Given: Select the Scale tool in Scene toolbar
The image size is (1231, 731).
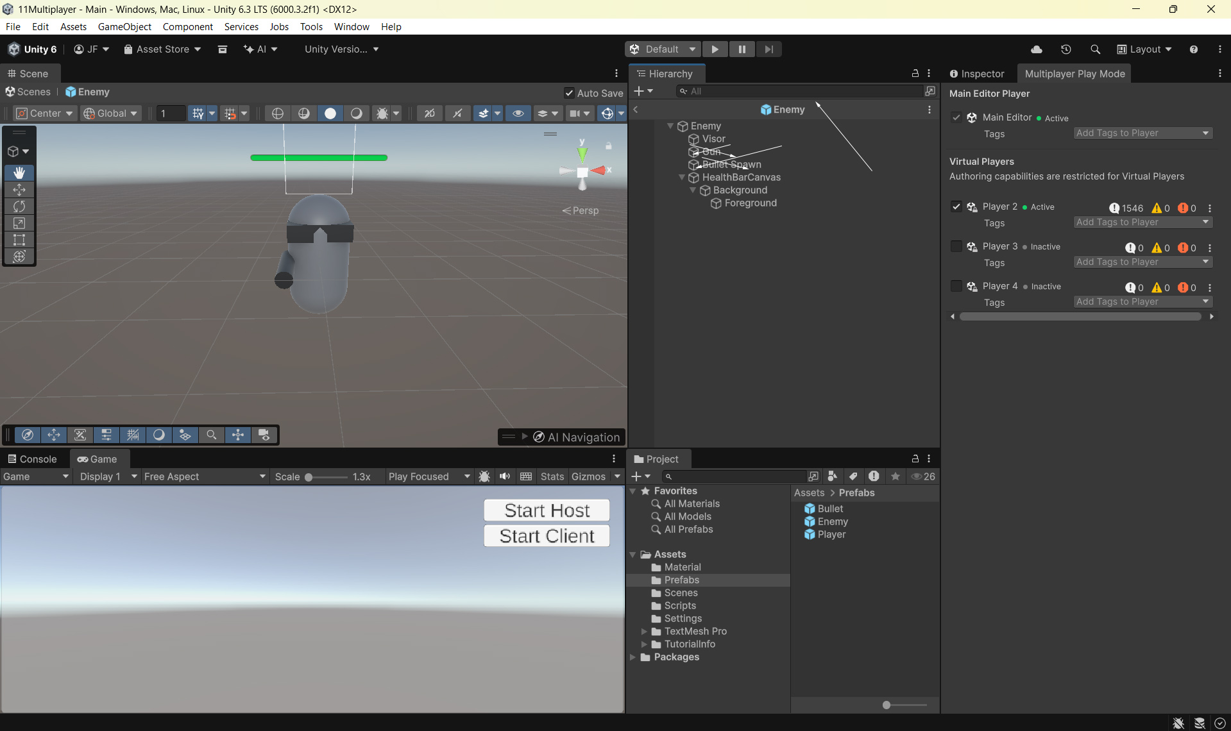Looking at the screenshot, I should 19,223.
